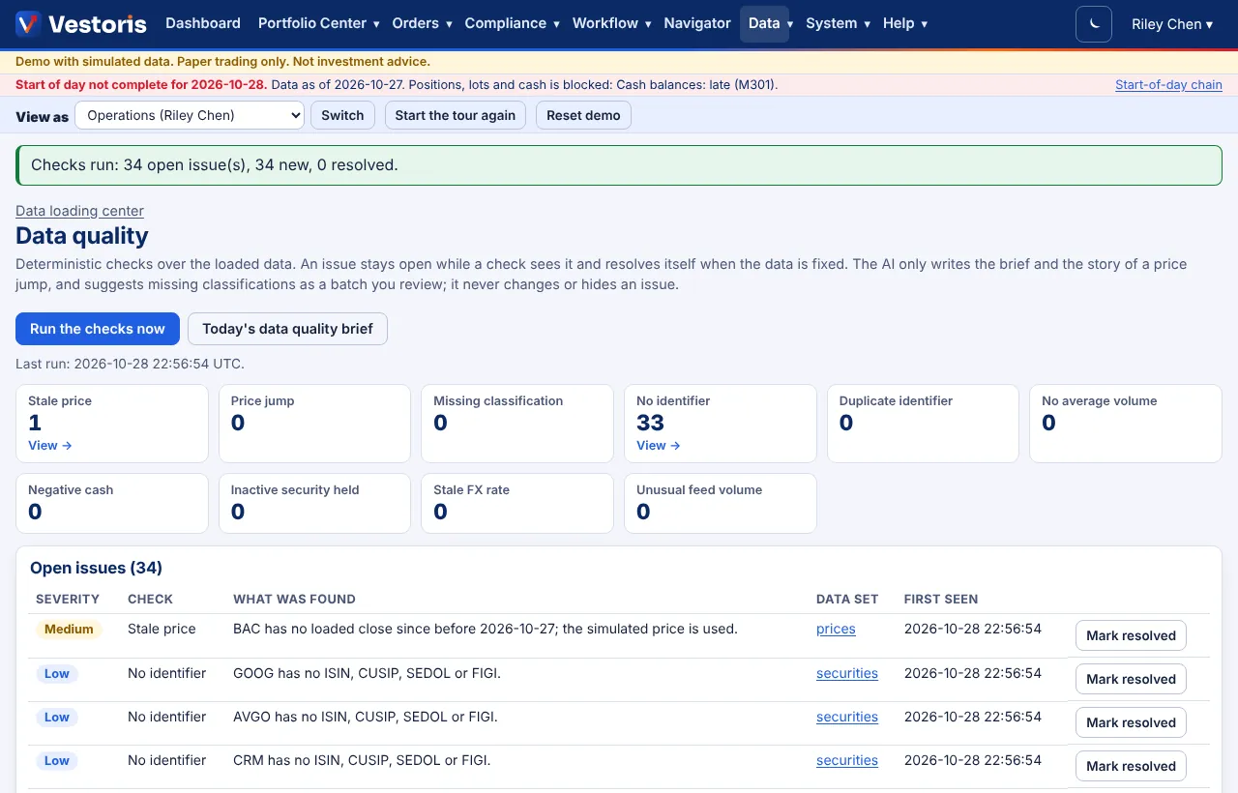Open the View as role dropdown
Screen dimensions: 1238x793
[190, 115]
